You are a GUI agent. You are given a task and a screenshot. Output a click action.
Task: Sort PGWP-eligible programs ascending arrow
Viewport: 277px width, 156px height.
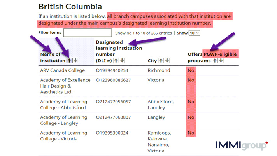215,61
